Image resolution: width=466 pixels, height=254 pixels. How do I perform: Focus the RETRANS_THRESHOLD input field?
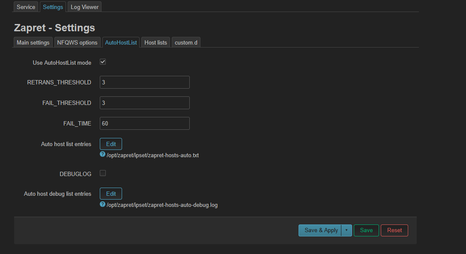point(145,82)
